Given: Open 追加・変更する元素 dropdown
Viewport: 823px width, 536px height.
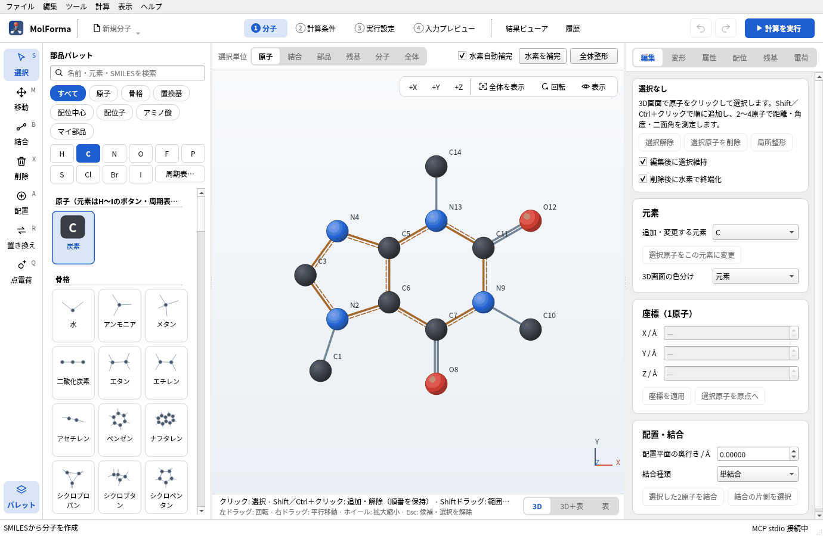Looking at the screenshot, I should [x=755, y=232].
